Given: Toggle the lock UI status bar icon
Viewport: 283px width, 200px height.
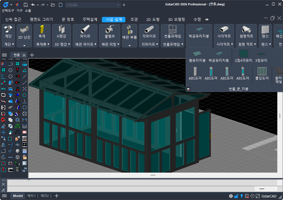Looking at the screenshot, I should 236,196.
